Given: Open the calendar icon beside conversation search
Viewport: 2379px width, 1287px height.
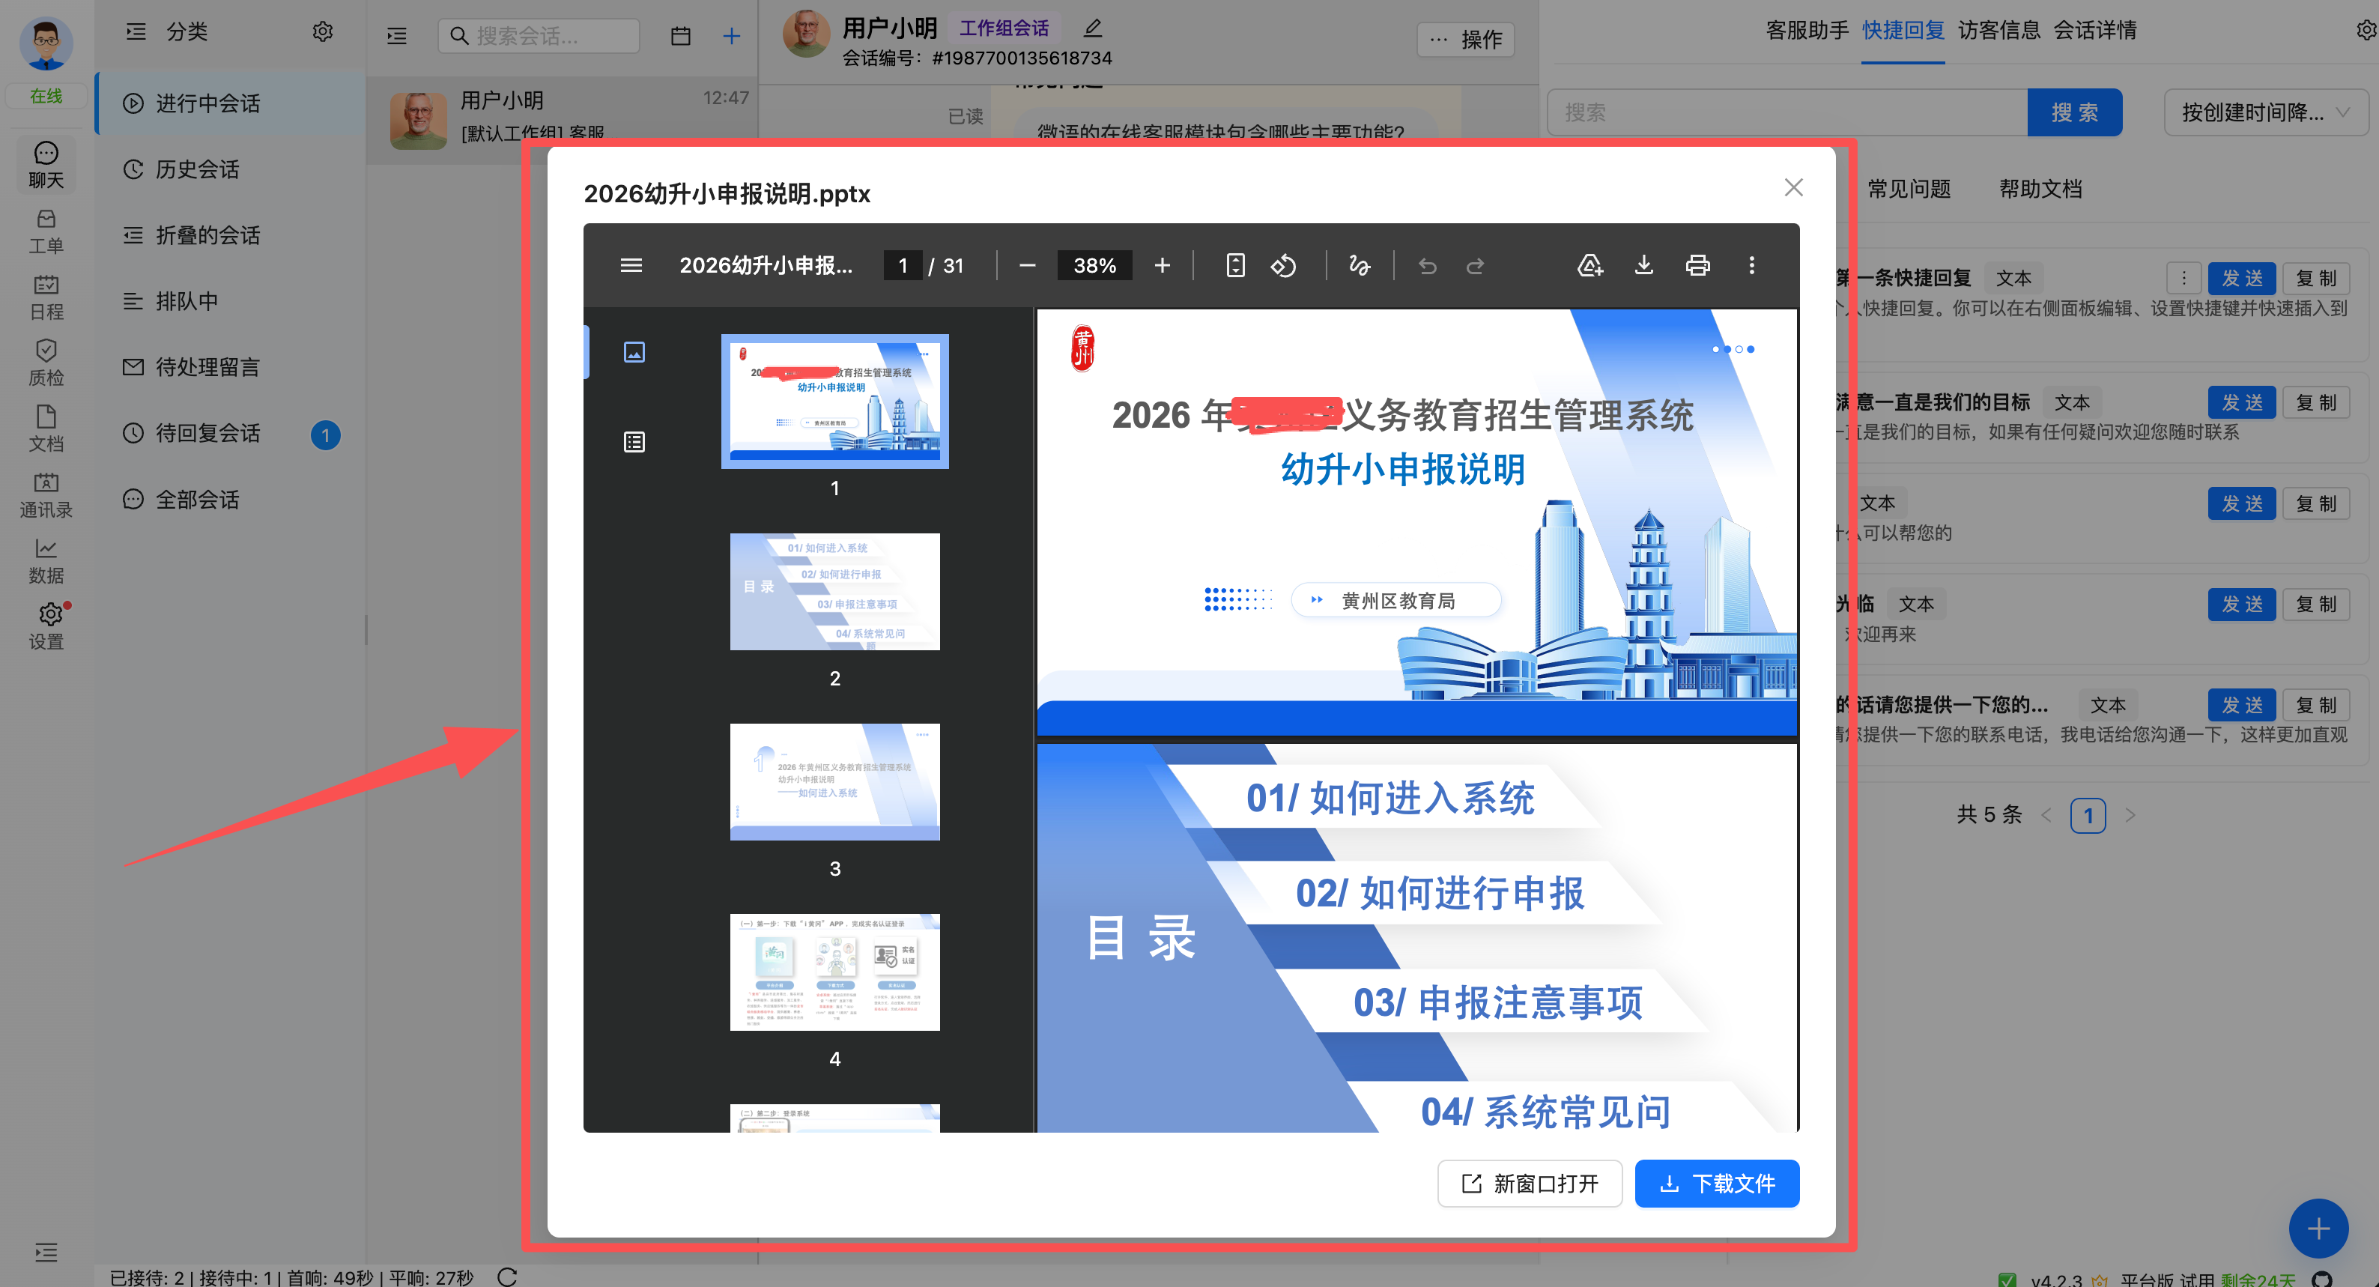Looking at the screenshot, I should pyautogui.click(x=681, y=36).
